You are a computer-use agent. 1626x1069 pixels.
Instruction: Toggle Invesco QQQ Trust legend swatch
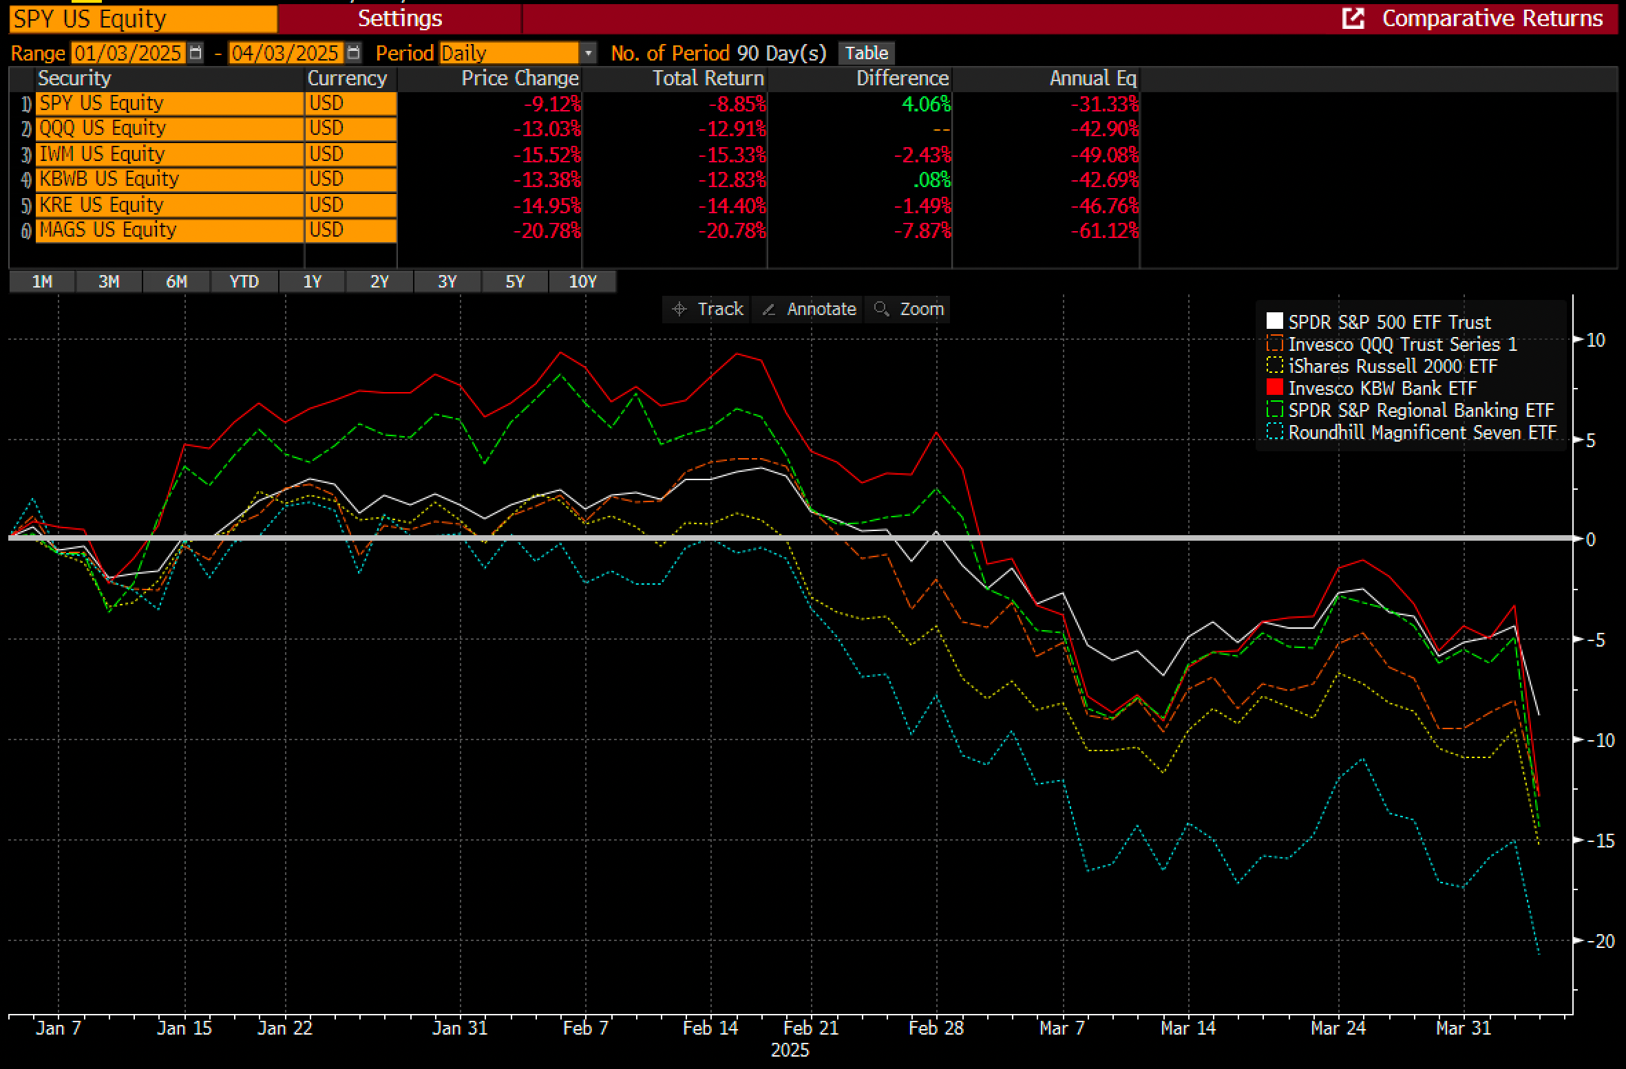point(1274,343)
